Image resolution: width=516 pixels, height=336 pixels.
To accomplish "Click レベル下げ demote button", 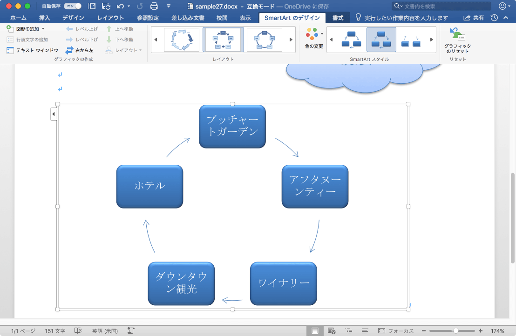I will click(82, 40).
